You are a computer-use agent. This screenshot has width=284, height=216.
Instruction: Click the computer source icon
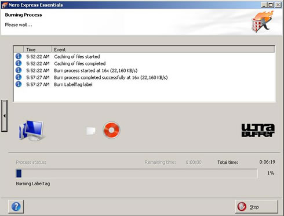[x=32, y=131]
